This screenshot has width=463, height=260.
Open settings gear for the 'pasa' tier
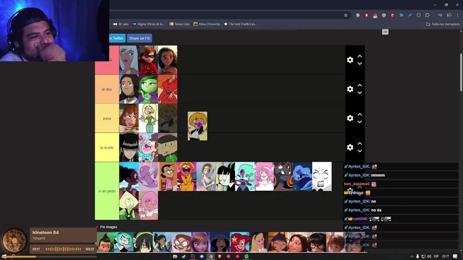click(350, 118)
